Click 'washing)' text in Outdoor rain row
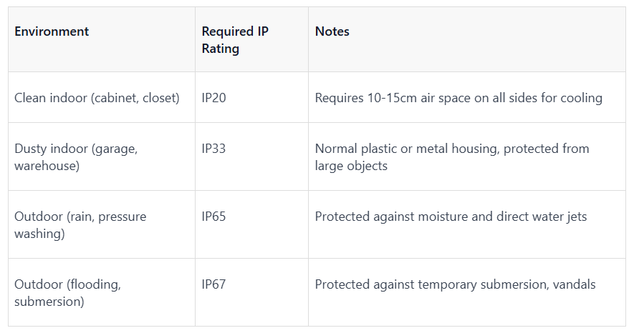This screenshot has width=634, height=333. click(39, 234)
